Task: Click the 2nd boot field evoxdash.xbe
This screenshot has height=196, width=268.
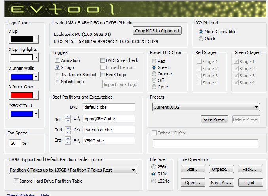Action: tap(109, 130)
